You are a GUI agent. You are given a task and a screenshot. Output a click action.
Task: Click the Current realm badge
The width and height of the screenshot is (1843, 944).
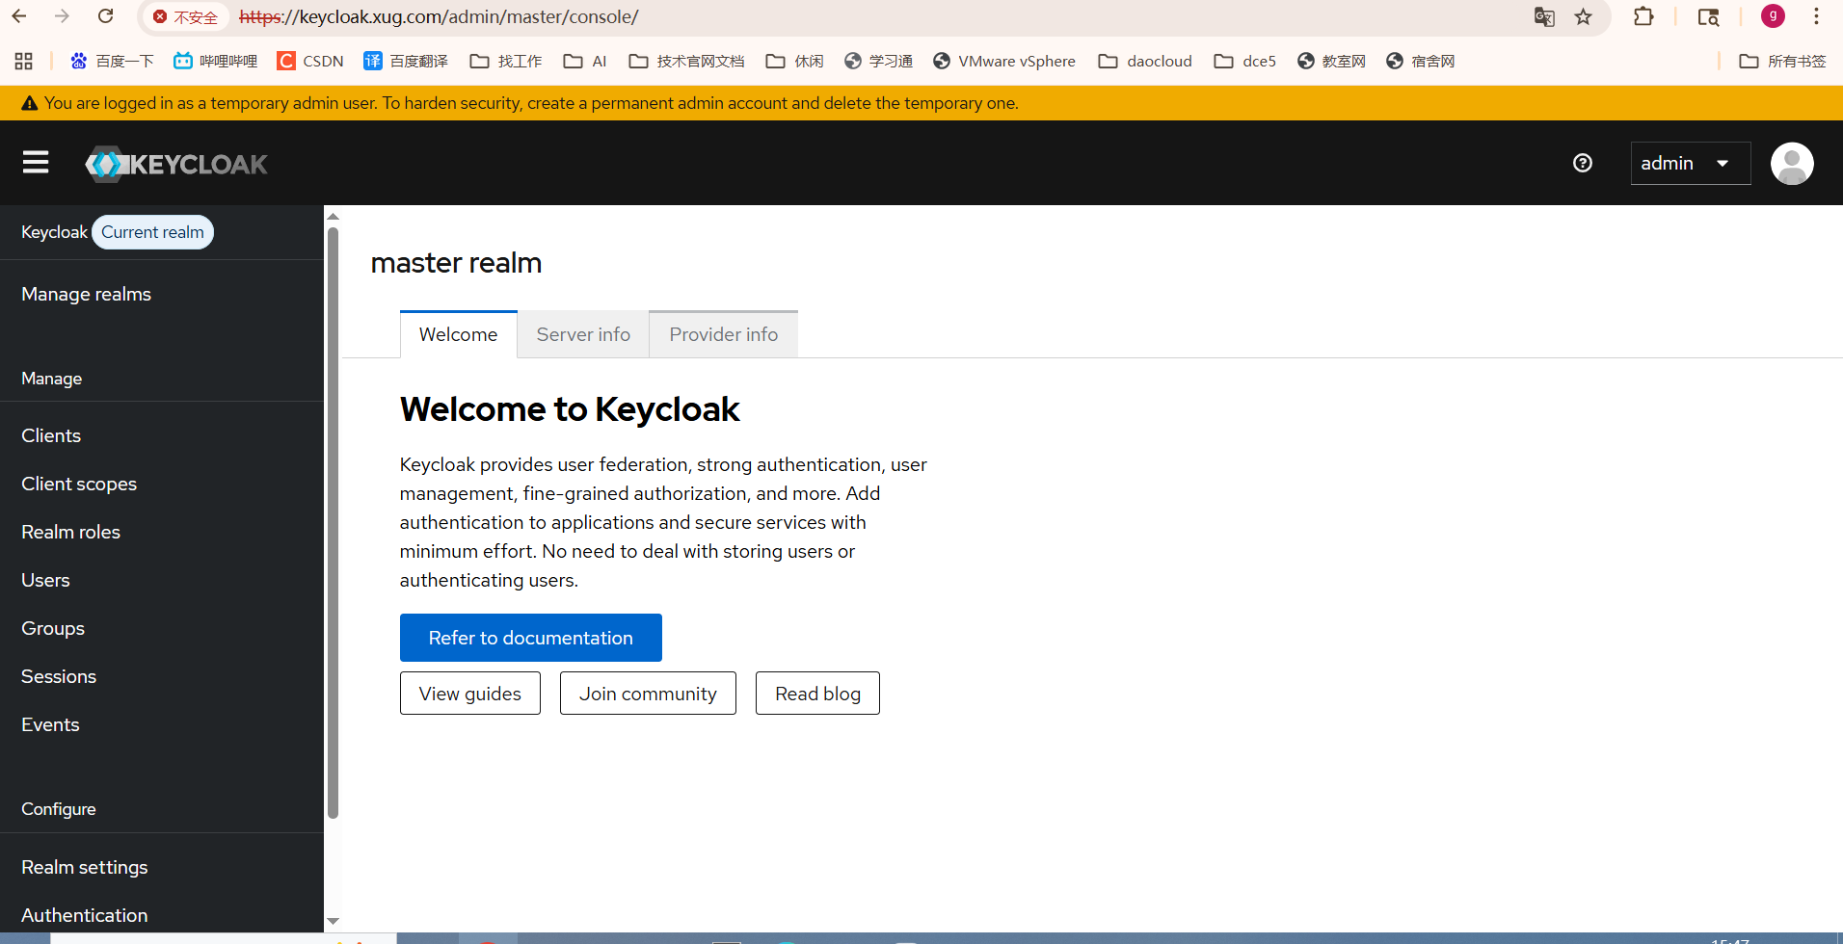(x=152, y=232)
